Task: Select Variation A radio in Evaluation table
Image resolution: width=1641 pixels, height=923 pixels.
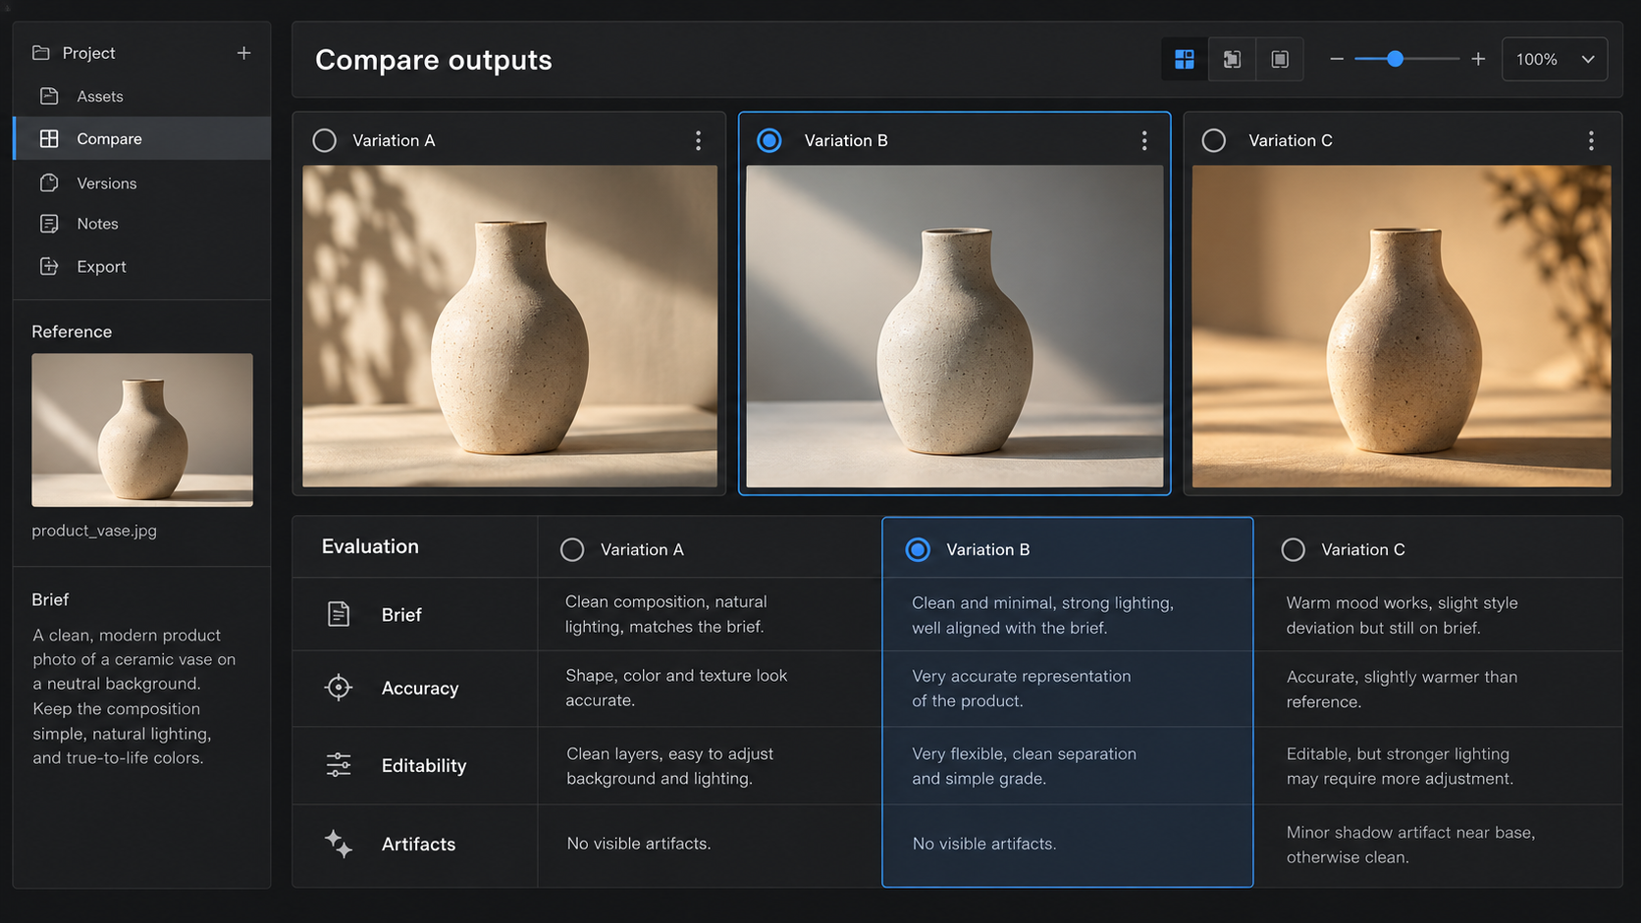Action: (572, 549)
